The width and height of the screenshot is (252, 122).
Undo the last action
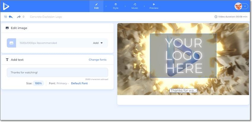pos(11,17)
